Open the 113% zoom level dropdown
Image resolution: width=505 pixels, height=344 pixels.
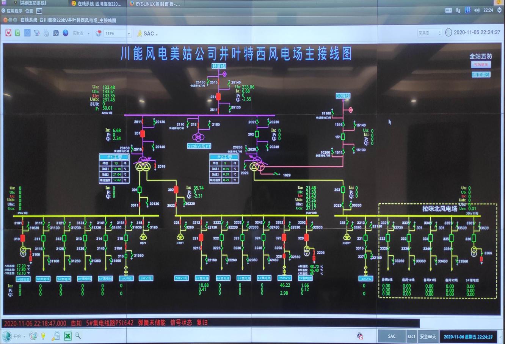click(129, 33)
